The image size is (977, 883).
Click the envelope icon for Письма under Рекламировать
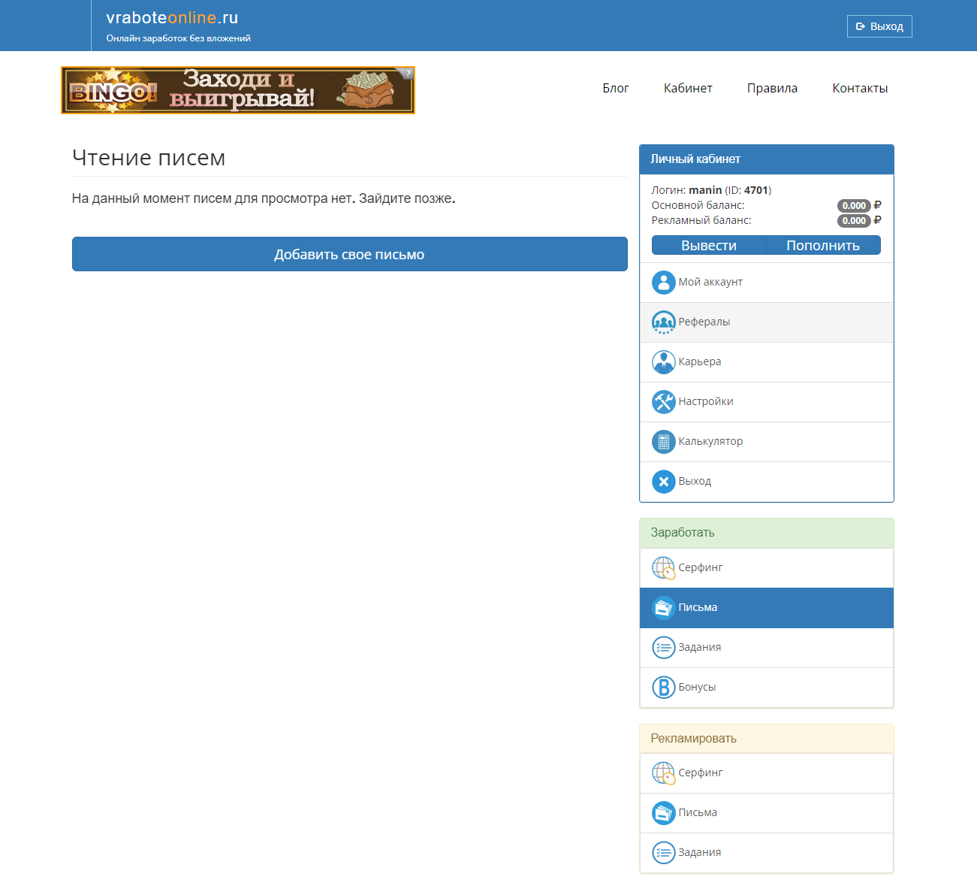pos(663,812)
